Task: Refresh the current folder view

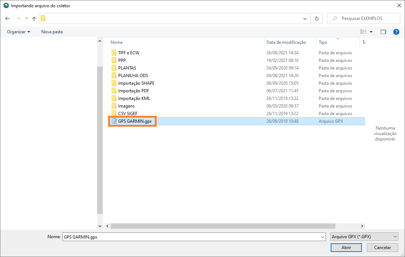Action: tap(317, 18)
